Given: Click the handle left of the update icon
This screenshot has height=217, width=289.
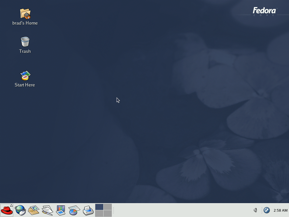Looking at the screenshot, I should [262, 210].
